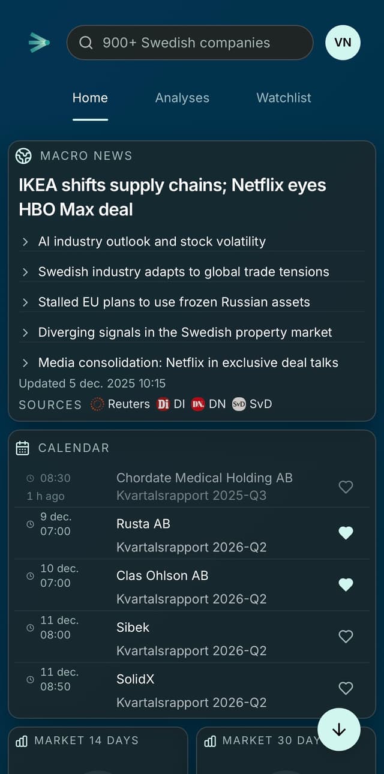Image resolution: width=384 pixels, height=774 pixels.
Task: Open the Watchlist tab
Action: click(x=284, y=98)
